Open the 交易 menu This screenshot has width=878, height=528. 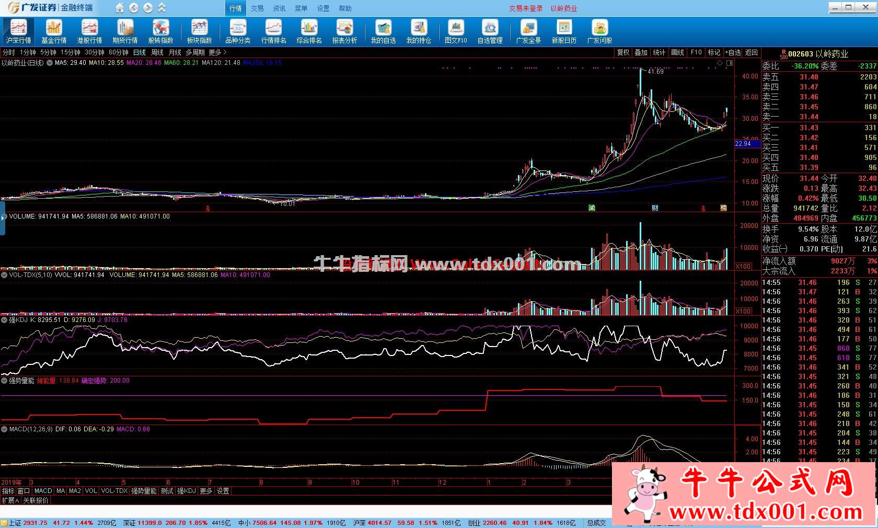tap(257, 8)
